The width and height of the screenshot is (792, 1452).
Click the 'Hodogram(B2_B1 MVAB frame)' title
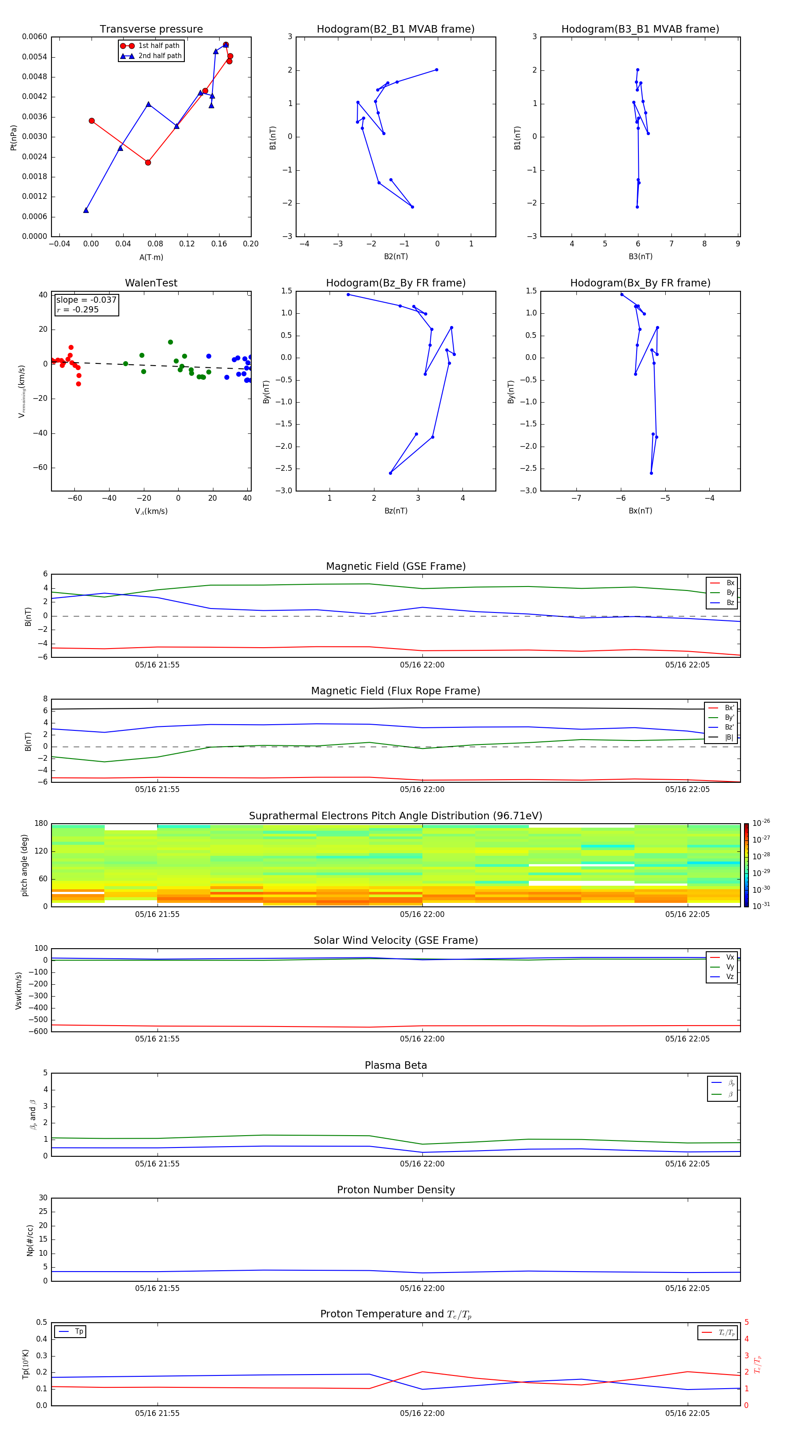click(x=396, y=29)
